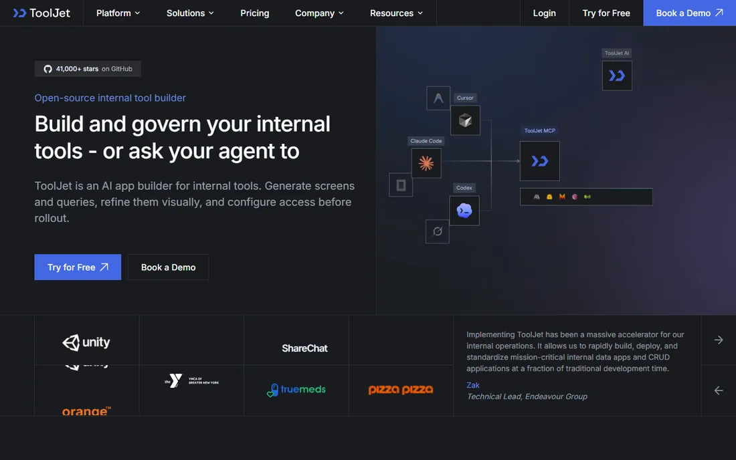Screen dimensions: 736x460
Task: Click the arrow icon on header Book a Demo
Action: (x=719, y=13)
